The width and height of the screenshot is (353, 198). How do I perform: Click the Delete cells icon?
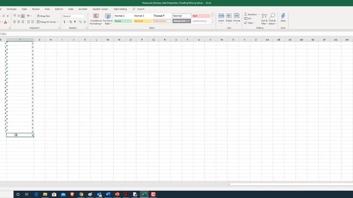click(229, 16)
